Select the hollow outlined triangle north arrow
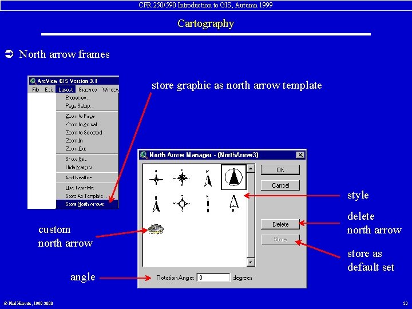The height and width of the screenshot is (309, 412). [x=233, y=203]
